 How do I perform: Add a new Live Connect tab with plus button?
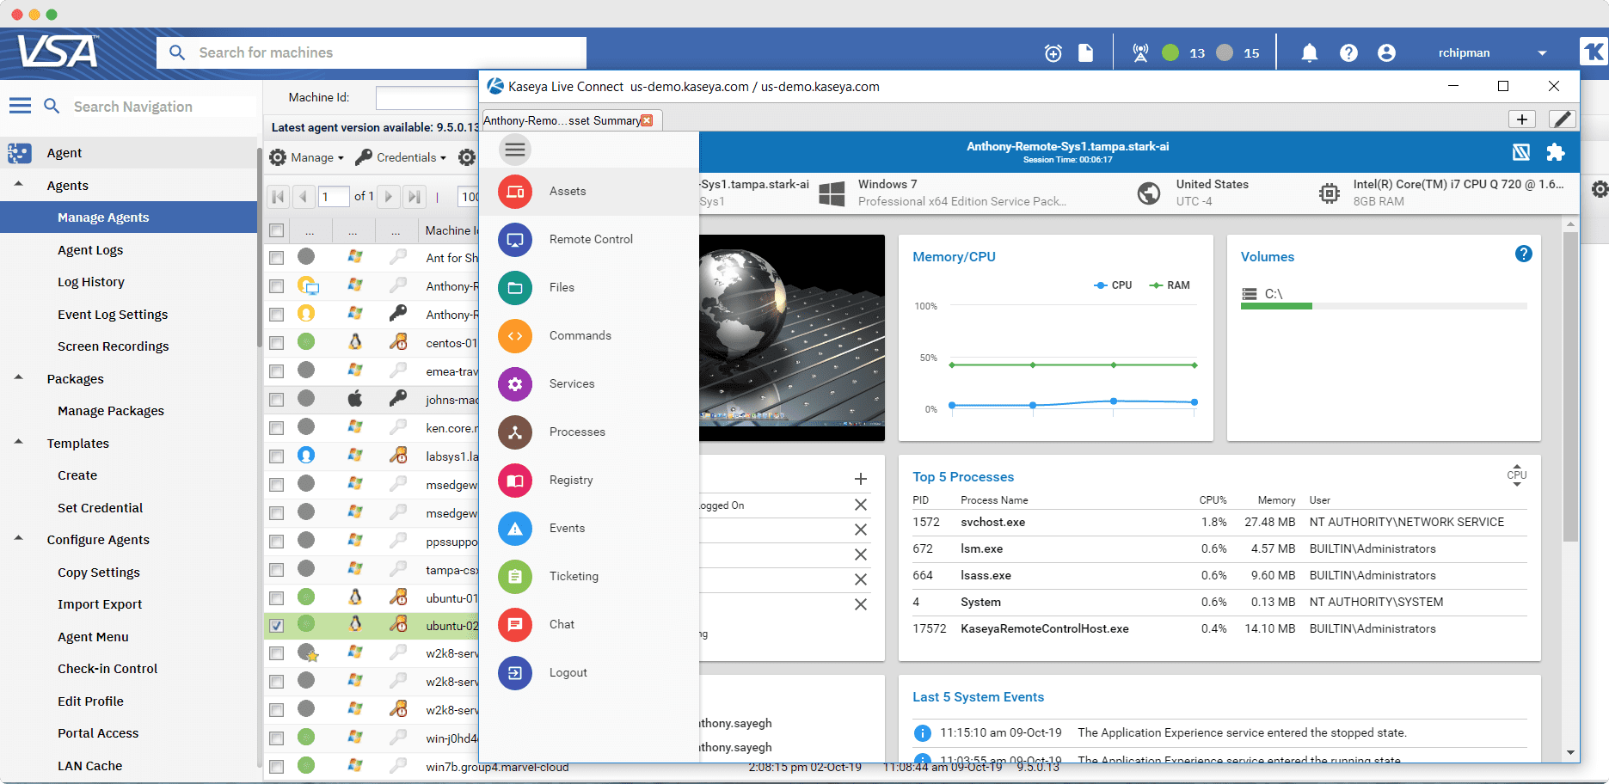tap(1521, 119)
